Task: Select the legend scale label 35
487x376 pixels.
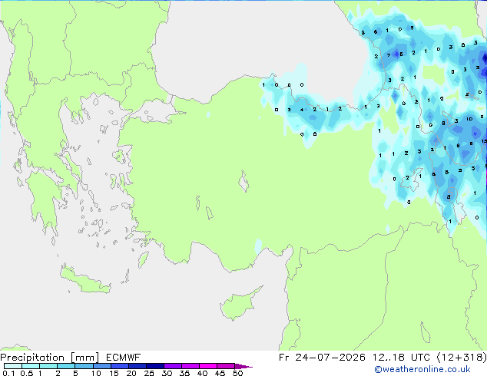Action: point(184,373)
